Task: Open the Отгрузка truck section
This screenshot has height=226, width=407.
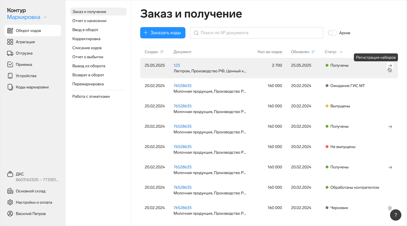Action: click(x=24, y=53)
